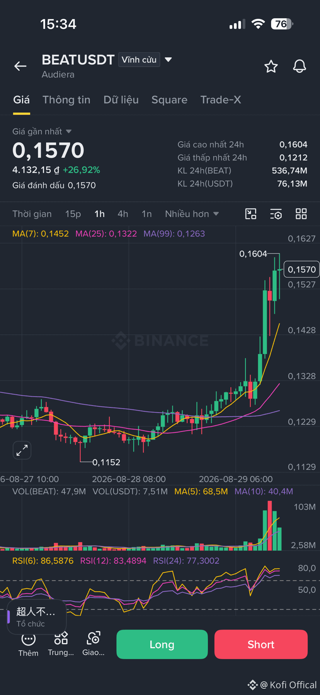Viewport: 320px width, 695px height.
Task: Tap the BEATUSDT pair title
Action: [78, 60]
